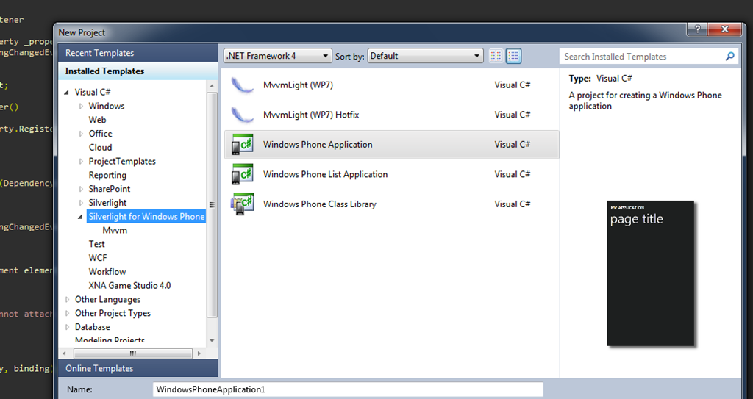The width and height of the screenshot is (753, 399).
Task: Select the Reporting template category
Action: pyautogui.click(x=107, y=176)
